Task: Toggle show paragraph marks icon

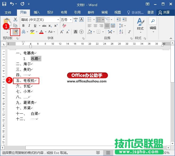Action: tap(129, 32)
